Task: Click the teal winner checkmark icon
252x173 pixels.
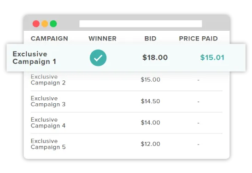Action: point(98,58)
